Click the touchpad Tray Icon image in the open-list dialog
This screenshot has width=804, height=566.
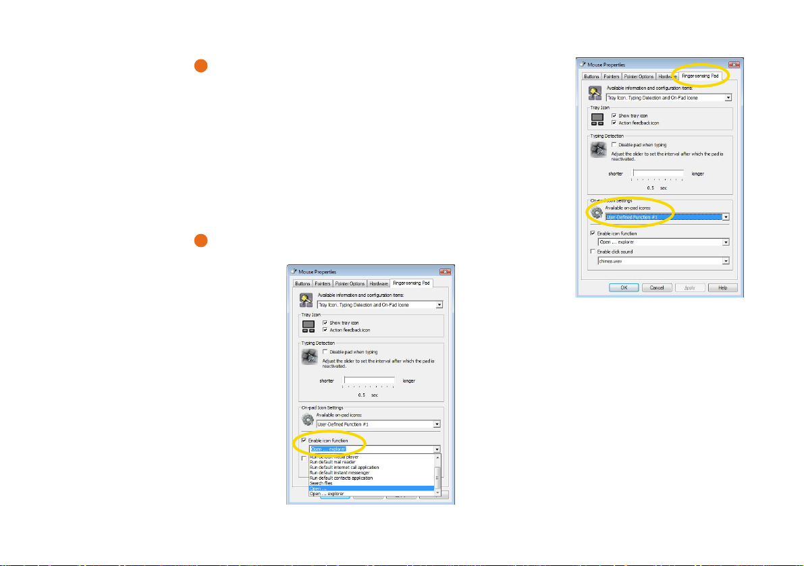pyautogui.click(x=309, y=327)
